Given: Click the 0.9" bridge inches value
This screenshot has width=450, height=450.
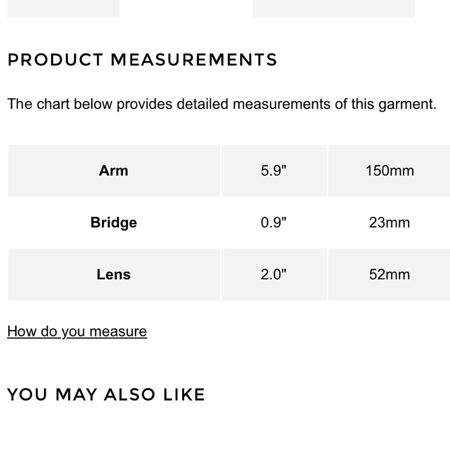Looking at the screenshot, I should [274, 222].
